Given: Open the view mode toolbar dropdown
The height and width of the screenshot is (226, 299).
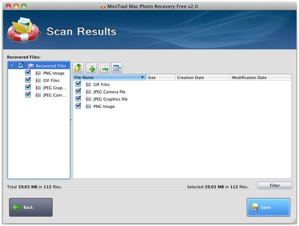Looking at the screenshot, I should (117, 67).
